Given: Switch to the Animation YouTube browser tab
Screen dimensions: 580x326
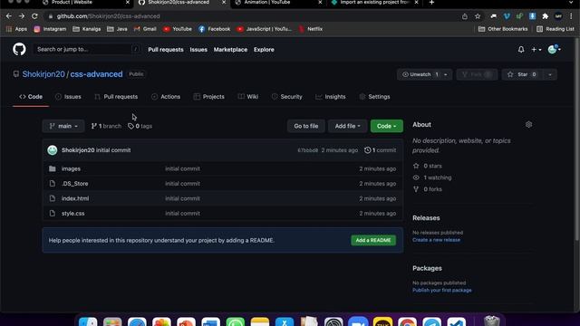Looking at the screenshot, I should pos(278,3).
